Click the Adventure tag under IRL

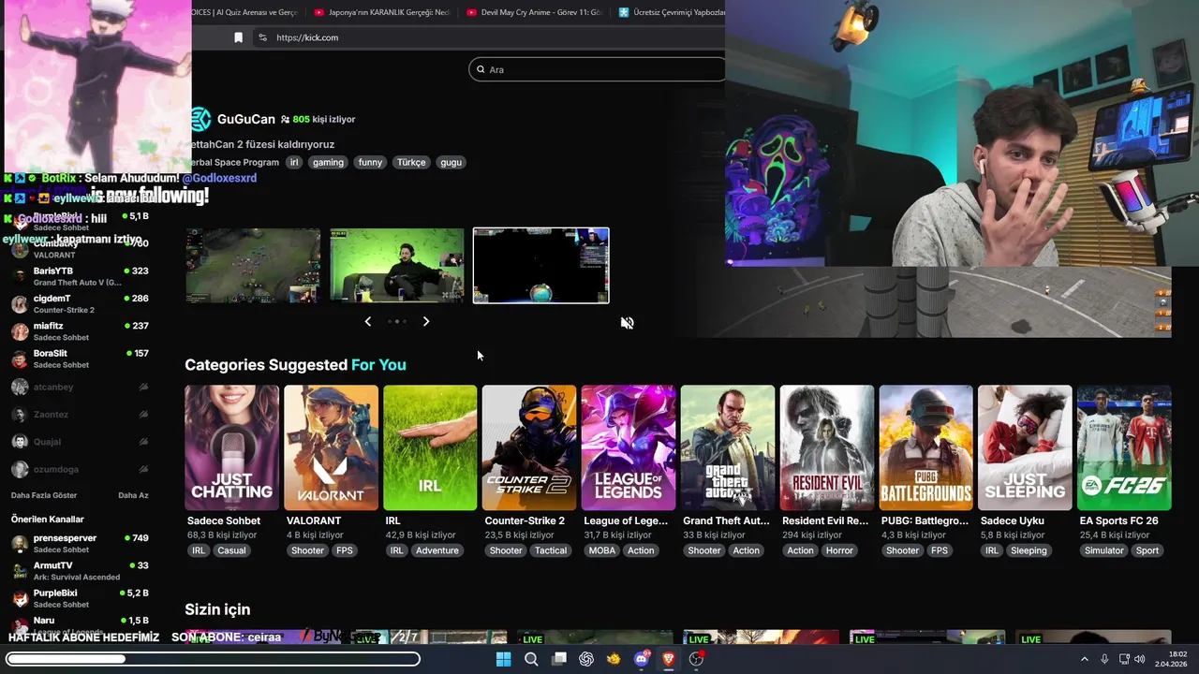click(437, 550)
